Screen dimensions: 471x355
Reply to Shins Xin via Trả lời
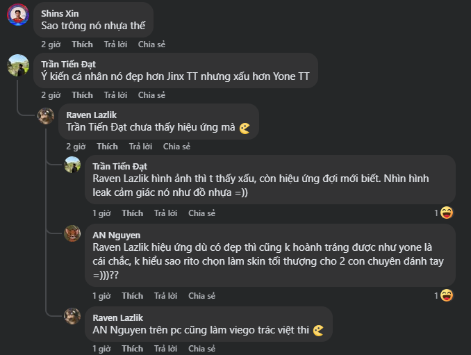115,44
